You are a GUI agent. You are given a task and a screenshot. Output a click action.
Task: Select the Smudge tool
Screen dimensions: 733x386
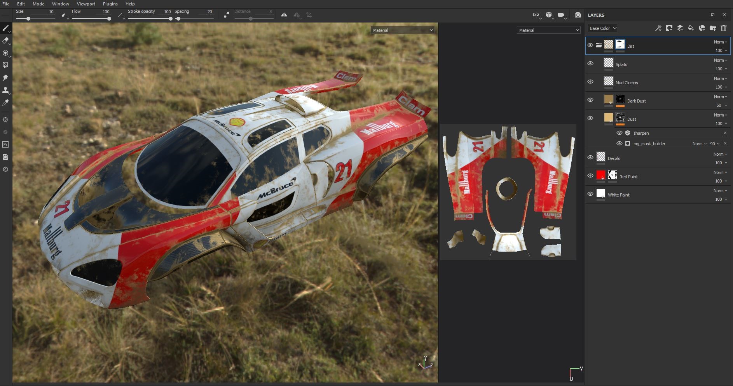(x=5, y=78)
